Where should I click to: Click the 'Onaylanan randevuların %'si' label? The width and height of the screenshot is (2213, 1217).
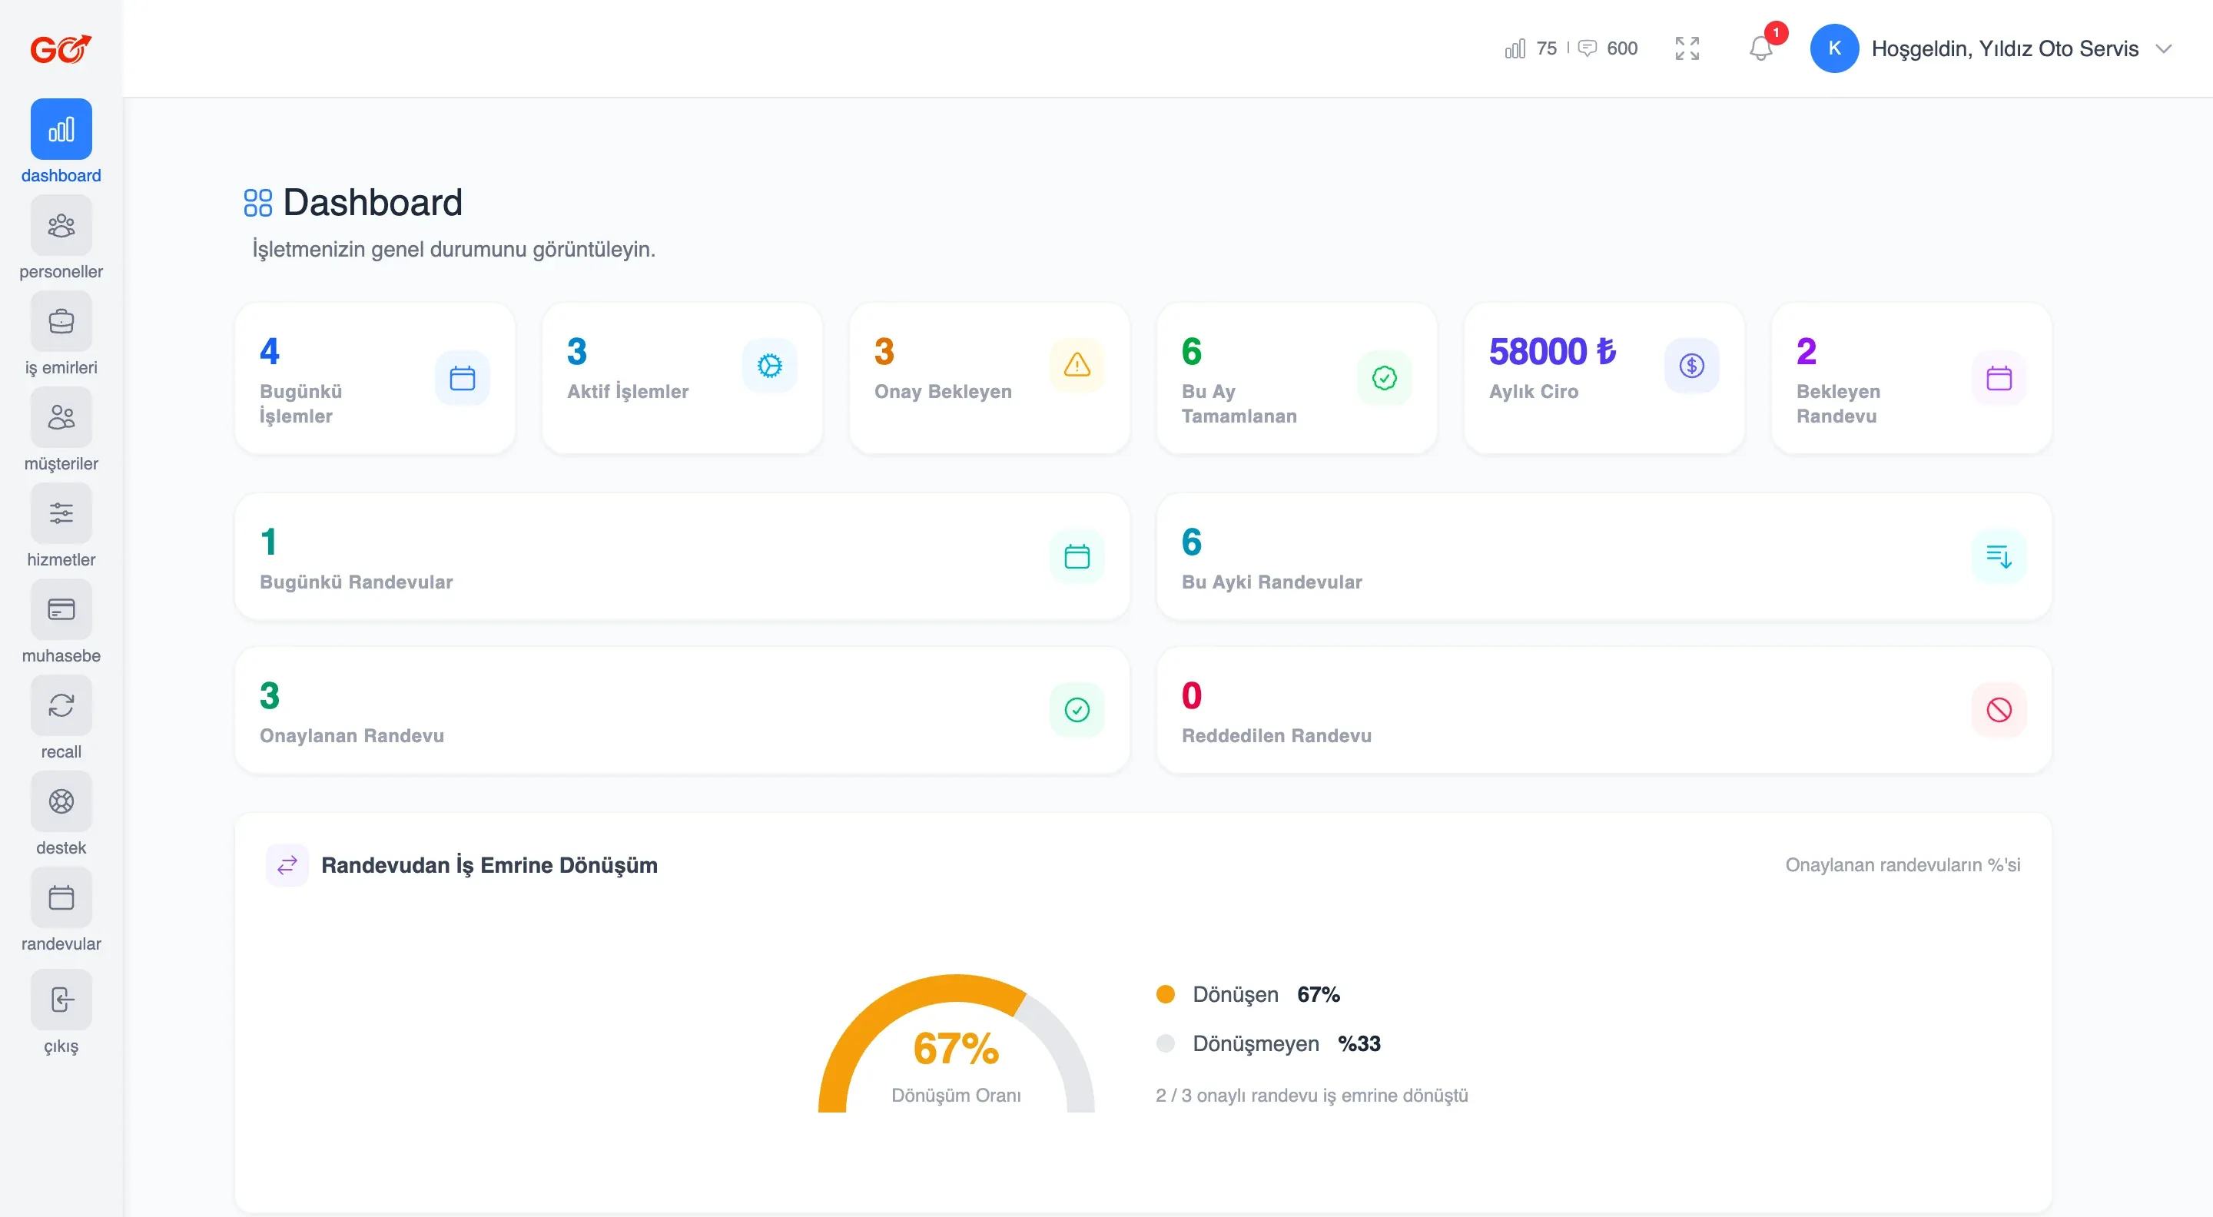tap(1903, 865)
